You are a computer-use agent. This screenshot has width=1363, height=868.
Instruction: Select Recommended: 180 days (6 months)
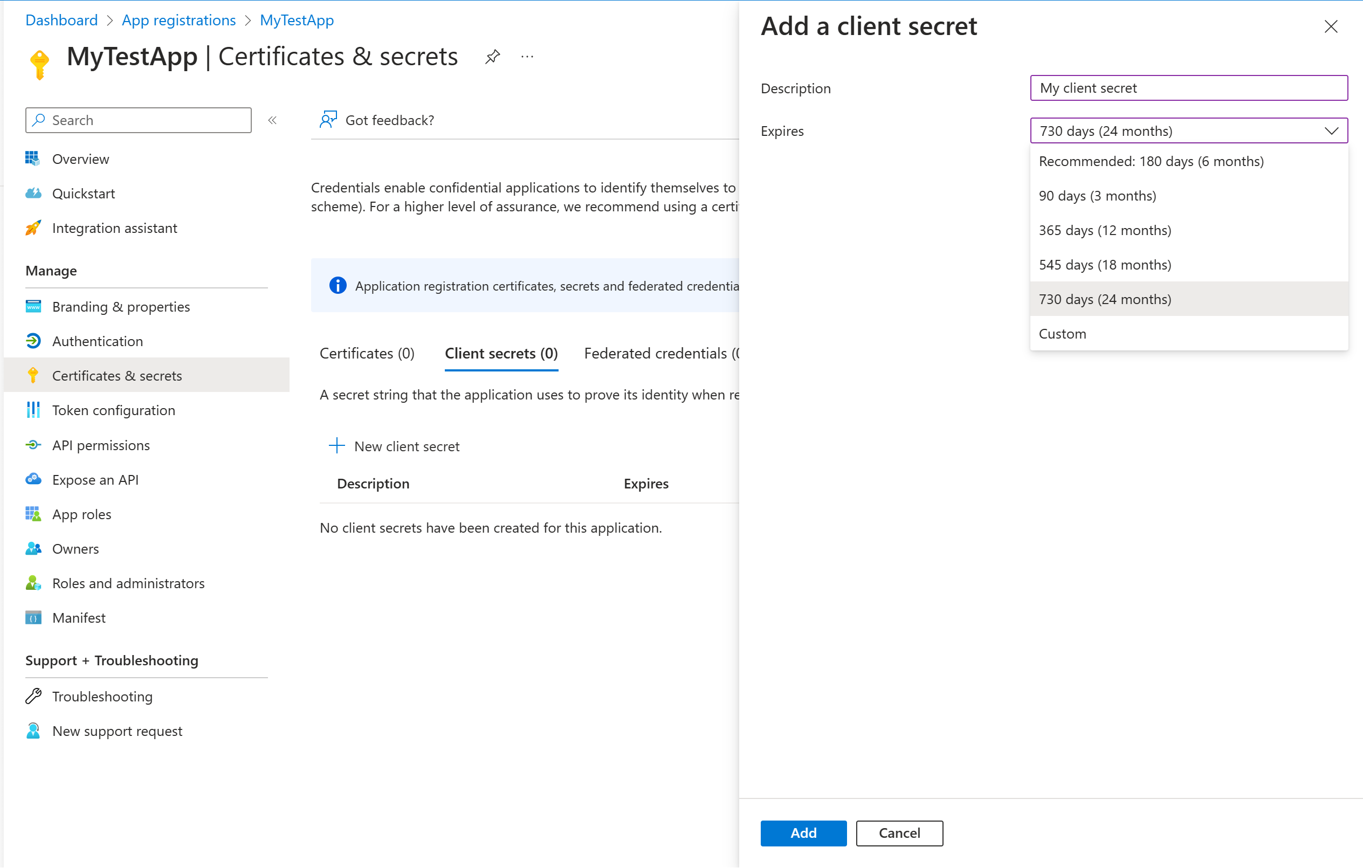tap(1189, 161)
